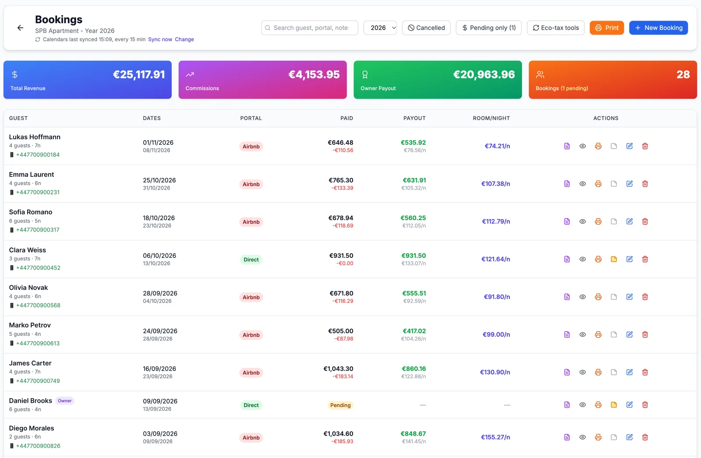The image size is (701, 458).
Task: Edit Clara Weiss's booking
Action: 630,259
